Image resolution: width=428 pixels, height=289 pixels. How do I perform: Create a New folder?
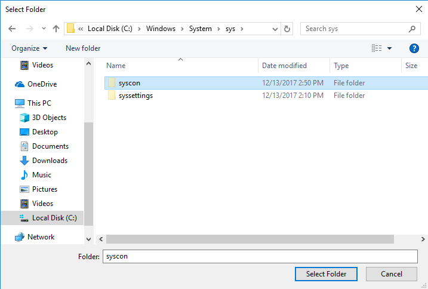[x=83, y=48]
